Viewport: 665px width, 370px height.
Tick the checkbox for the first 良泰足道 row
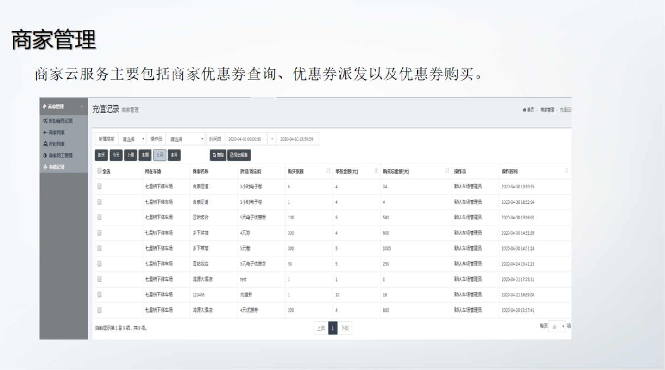[x=100, y=187]
